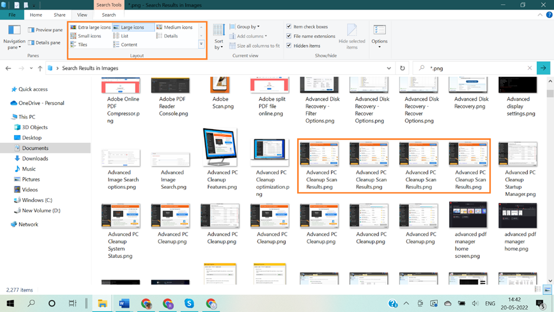
Task: Switch to the Home ribbon tab
Action: click(36, 15)
